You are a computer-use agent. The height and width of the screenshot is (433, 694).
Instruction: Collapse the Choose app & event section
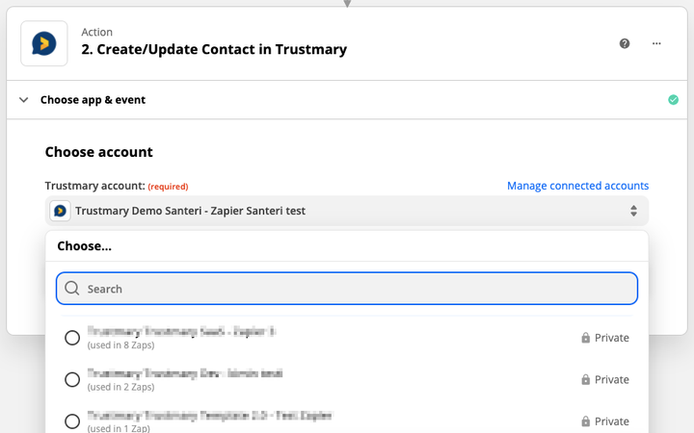pyautogui.click(x=24, y=100)
